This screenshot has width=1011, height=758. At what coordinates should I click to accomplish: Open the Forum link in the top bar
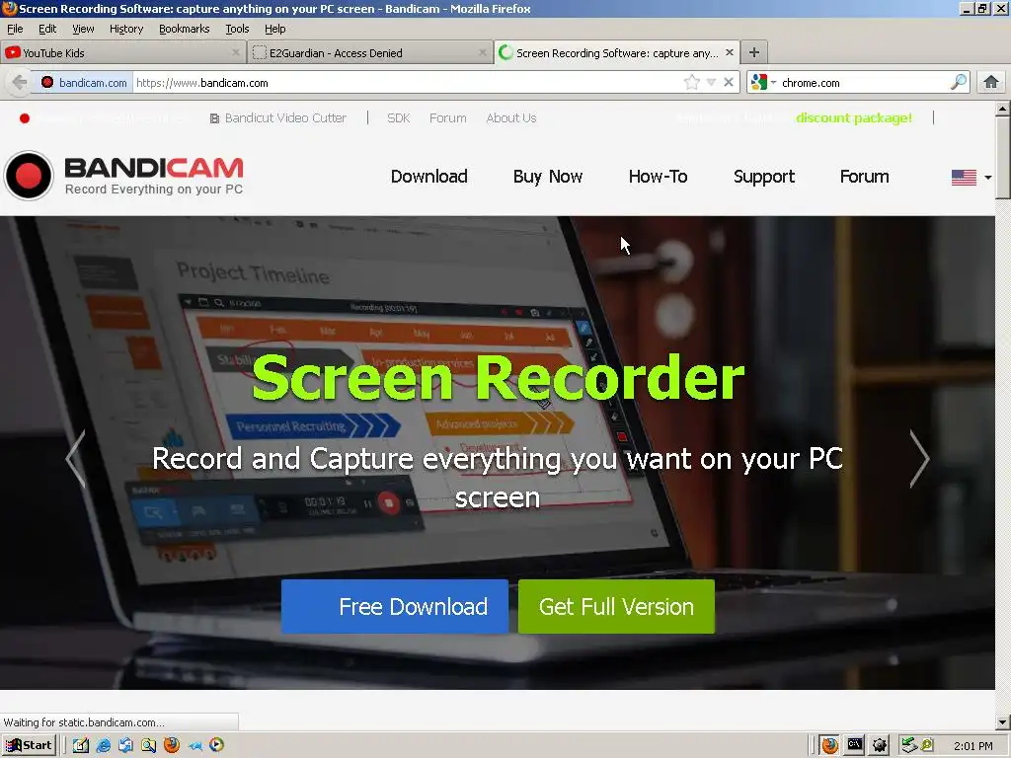[447, 118]
